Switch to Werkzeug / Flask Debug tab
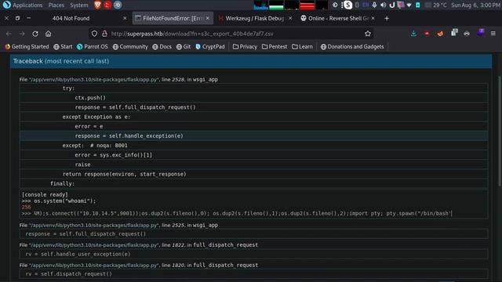 click(x=254, y=18)
